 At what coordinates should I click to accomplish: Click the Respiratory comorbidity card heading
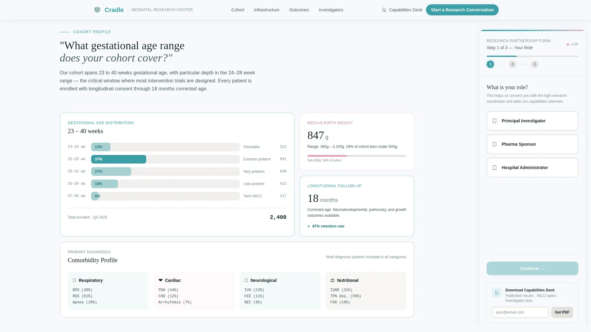point(90,280)
